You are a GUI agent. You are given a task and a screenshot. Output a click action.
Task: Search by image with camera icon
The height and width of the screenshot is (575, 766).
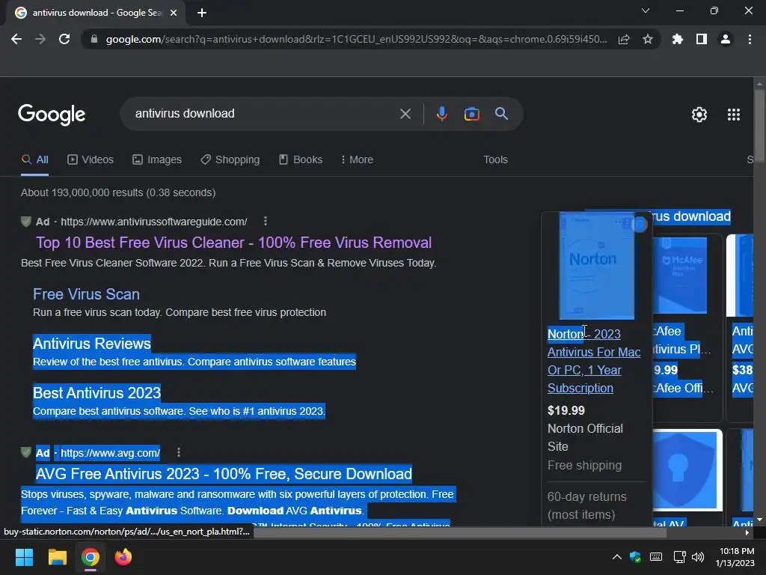[471, 114]
